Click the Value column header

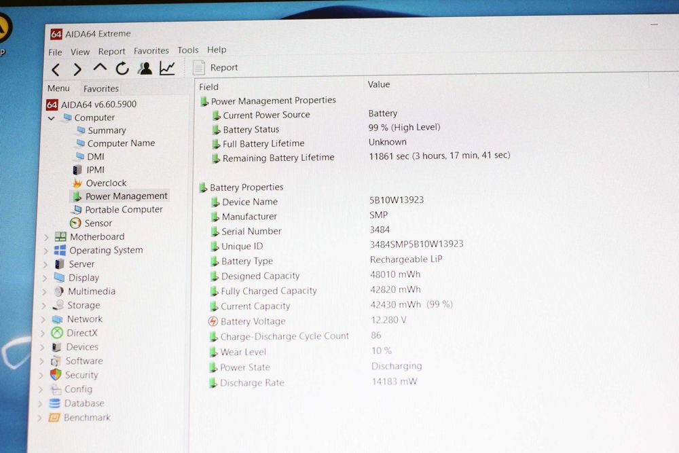point(379,84)
